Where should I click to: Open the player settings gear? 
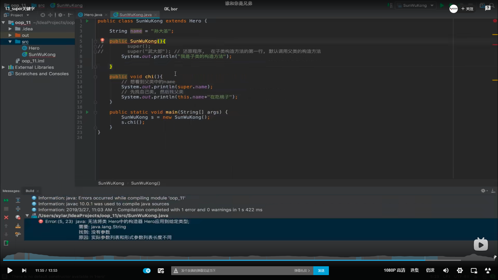point(460,270)
